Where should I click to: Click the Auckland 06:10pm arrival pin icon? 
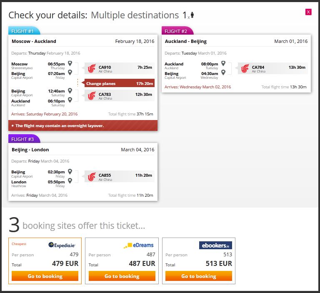tap(70, 100)
